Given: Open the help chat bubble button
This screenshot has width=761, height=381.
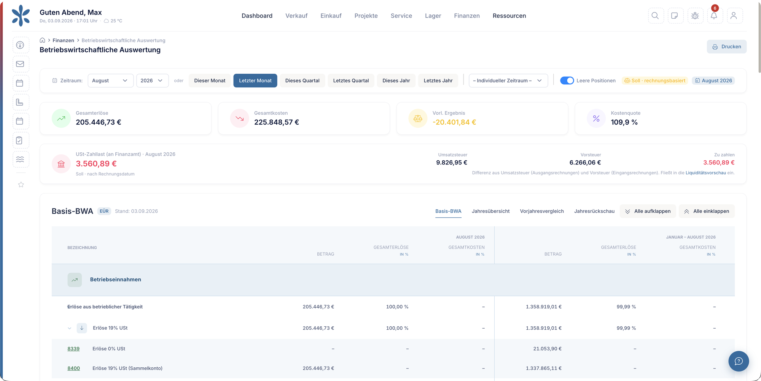Looking at the screenshot, I should click(739, 361).
